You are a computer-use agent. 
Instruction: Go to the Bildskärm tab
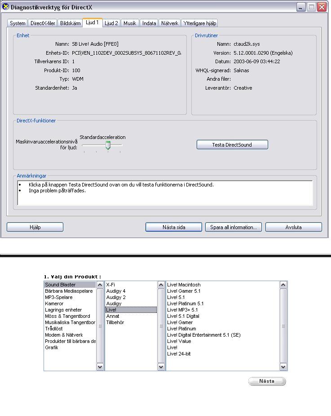coord(70,23)
